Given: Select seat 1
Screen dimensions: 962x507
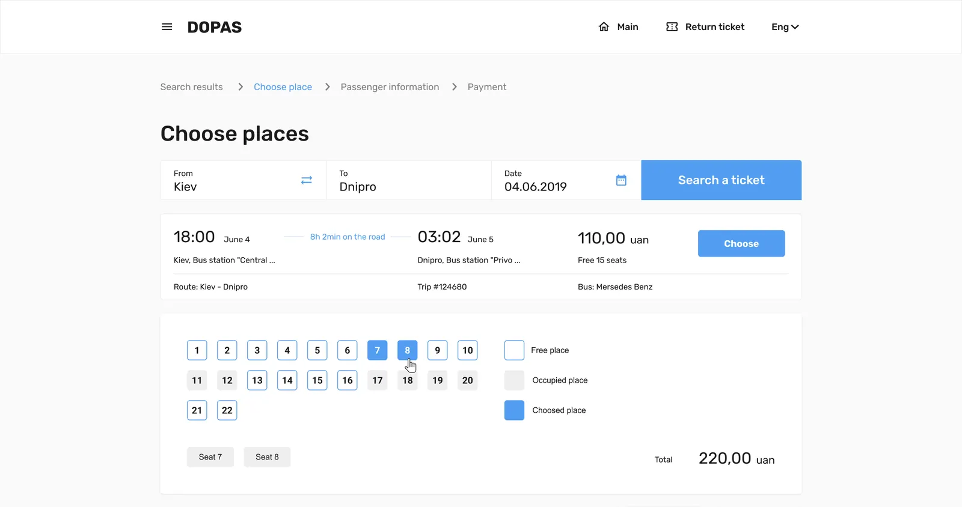Looking at the screenshot, I should tap(197, 350).
